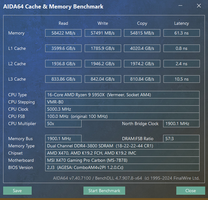Click the CPU Type field showing Ryzen 9 5950X

(x=122, y=95)
